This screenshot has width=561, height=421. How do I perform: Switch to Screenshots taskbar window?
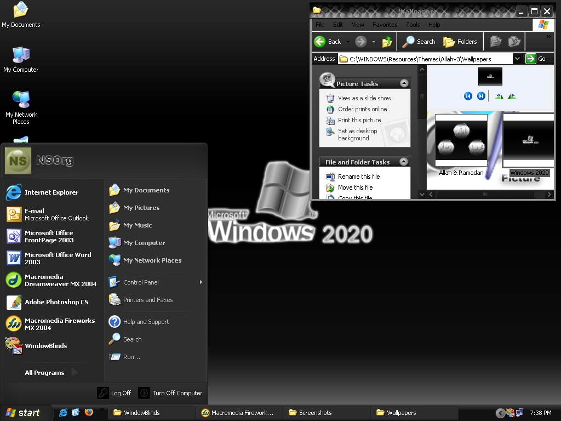[327, 413]
